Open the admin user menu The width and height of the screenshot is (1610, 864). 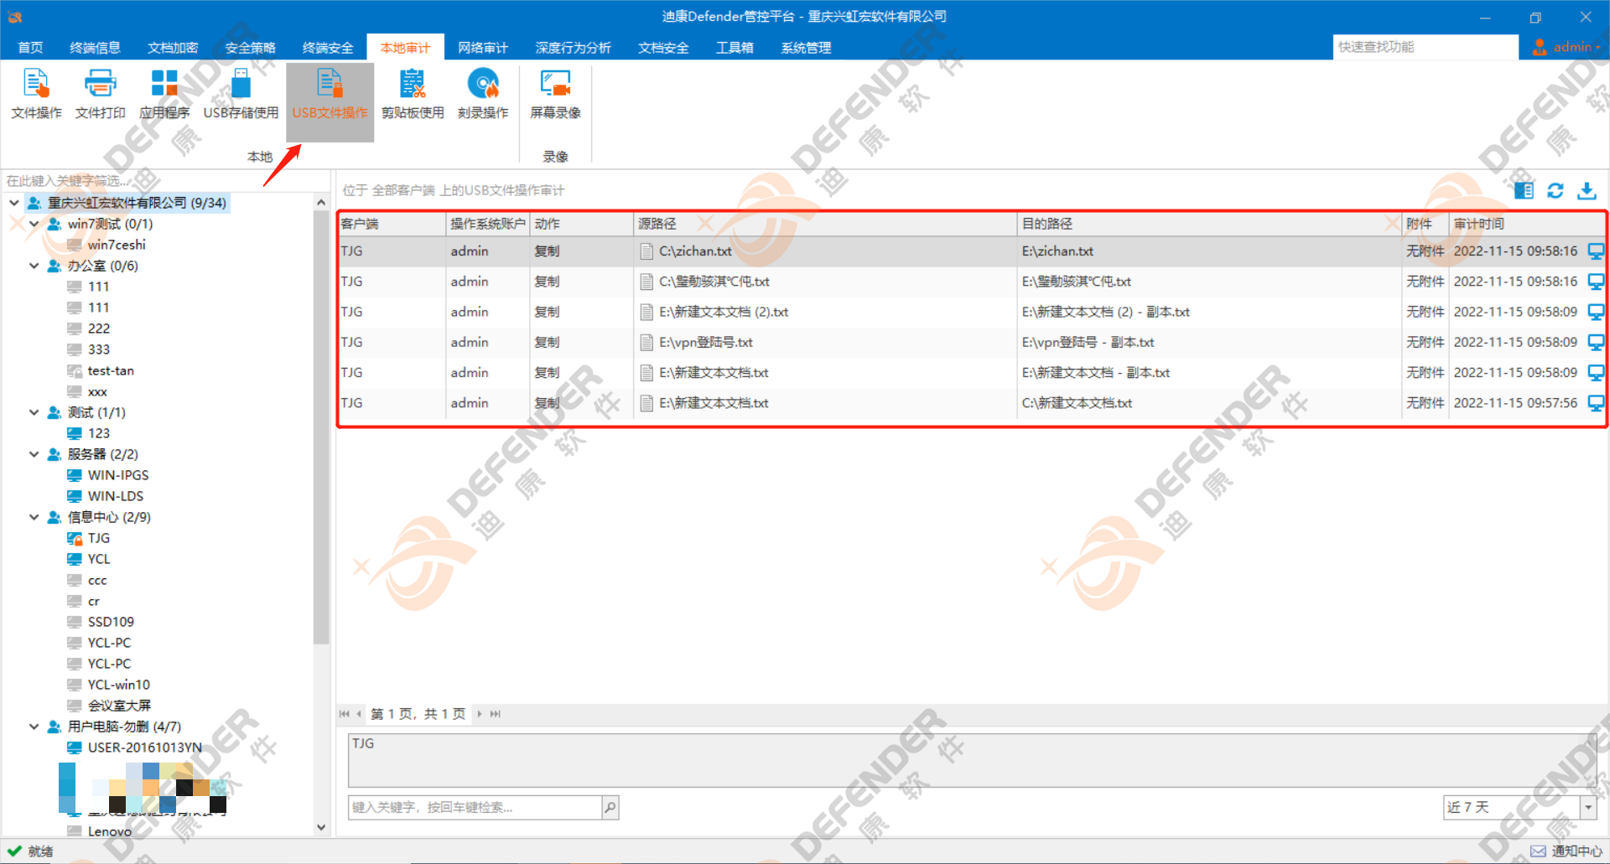tap(1565, 47)
